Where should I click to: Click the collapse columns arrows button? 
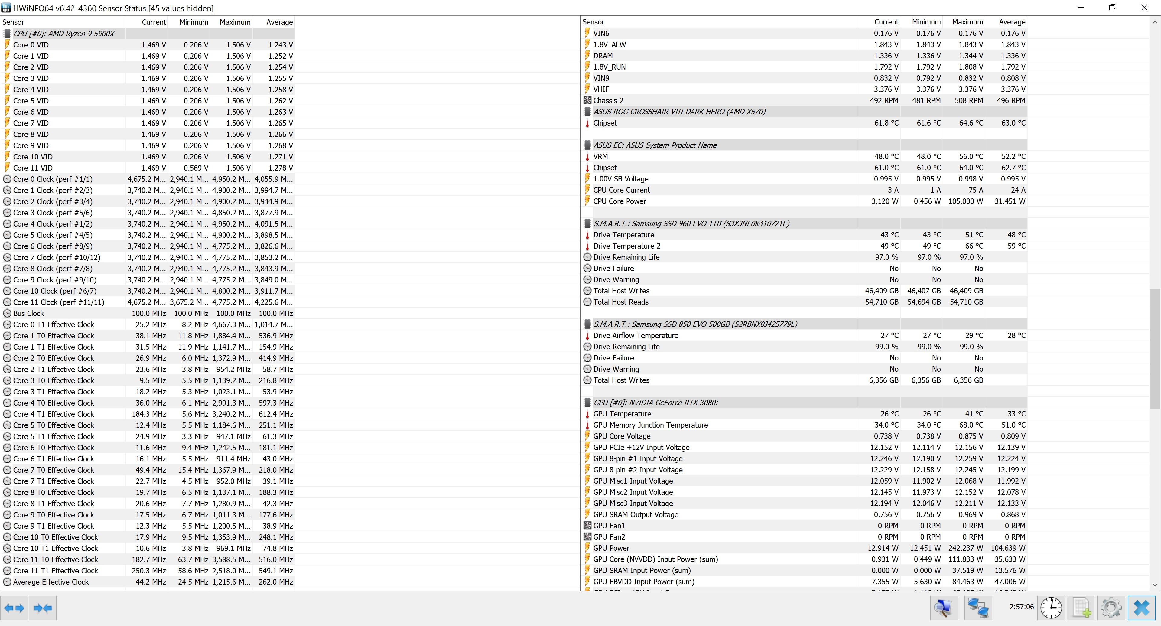pyautogui.click(x=43, y=608)
